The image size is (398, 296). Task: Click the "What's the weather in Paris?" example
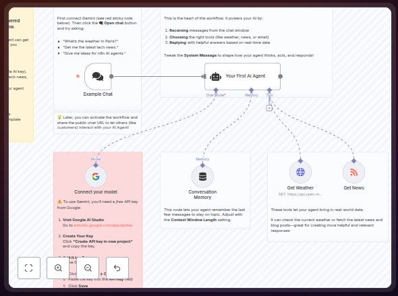coord(90,41)
